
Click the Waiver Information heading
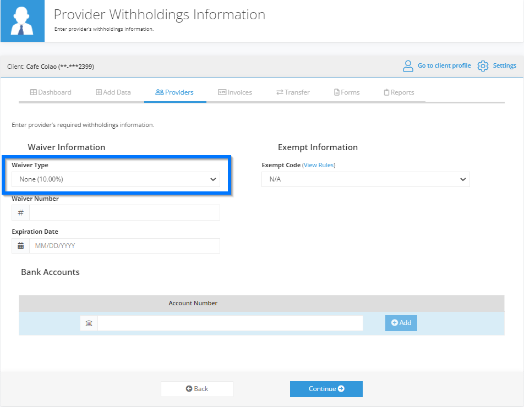(x=67, y=147)
